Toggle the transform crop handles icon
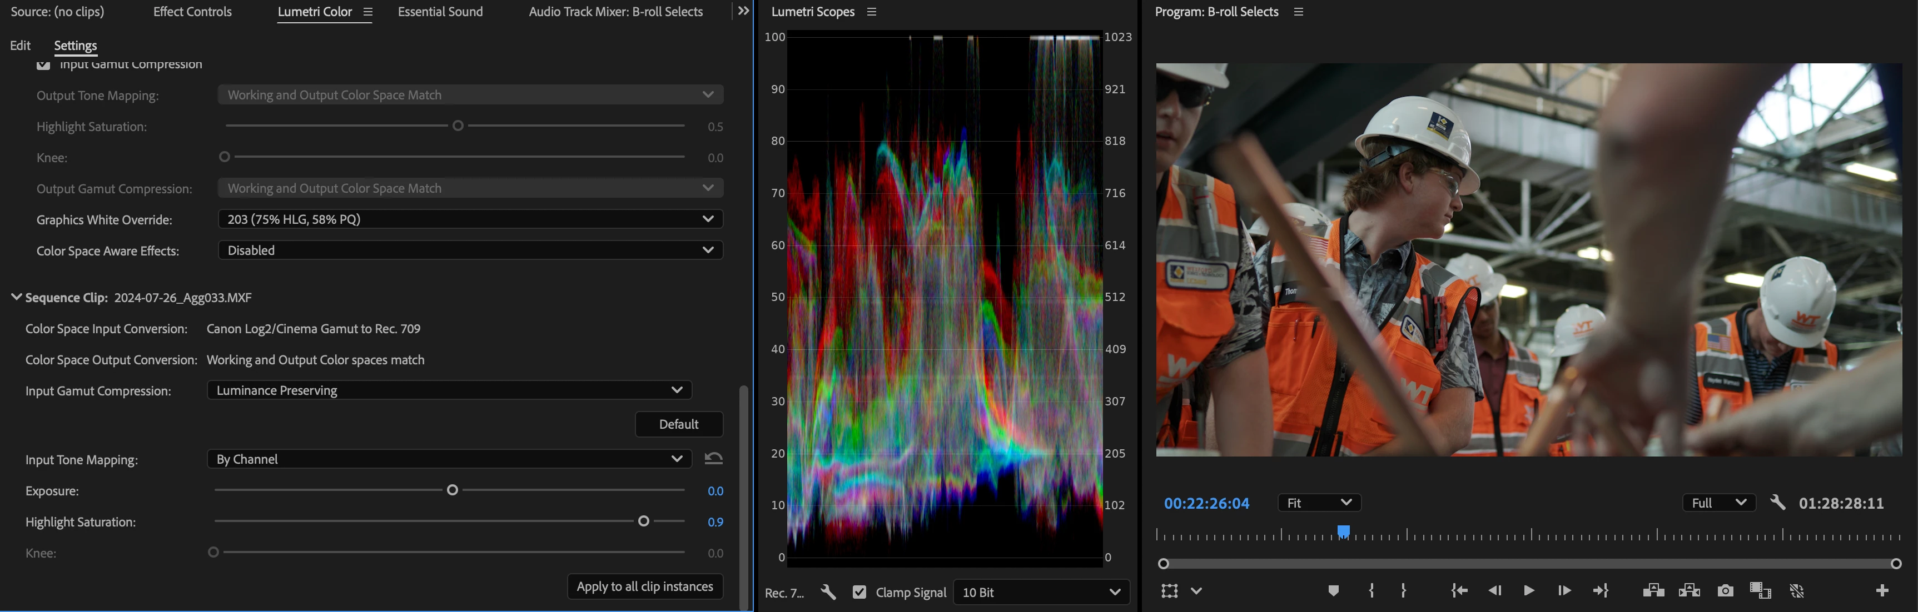The image size is (1918, 612). [x=1170, y=590]
